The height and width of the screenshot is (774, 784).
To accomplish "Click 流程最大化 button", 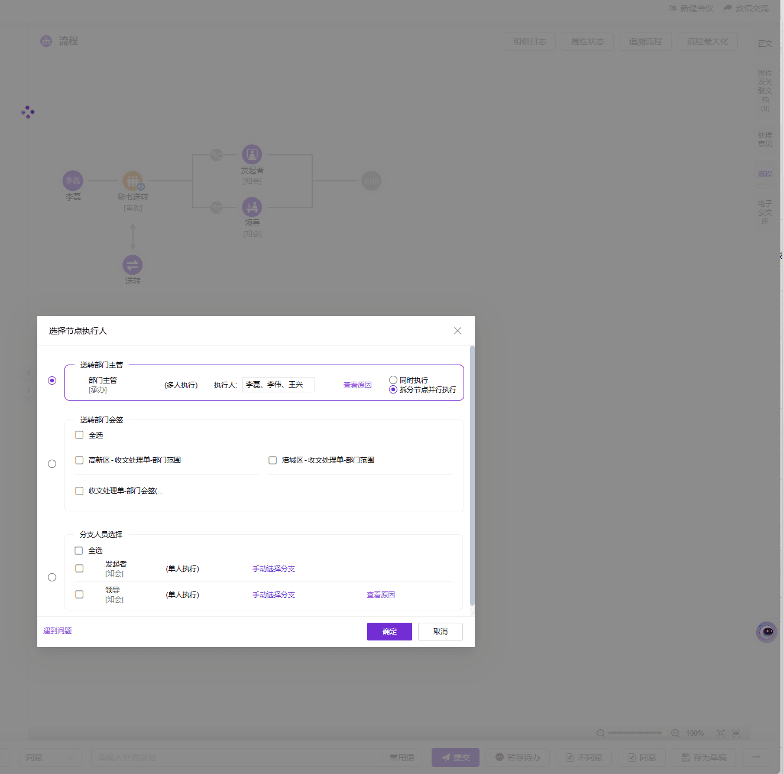I will click(708, 41).
